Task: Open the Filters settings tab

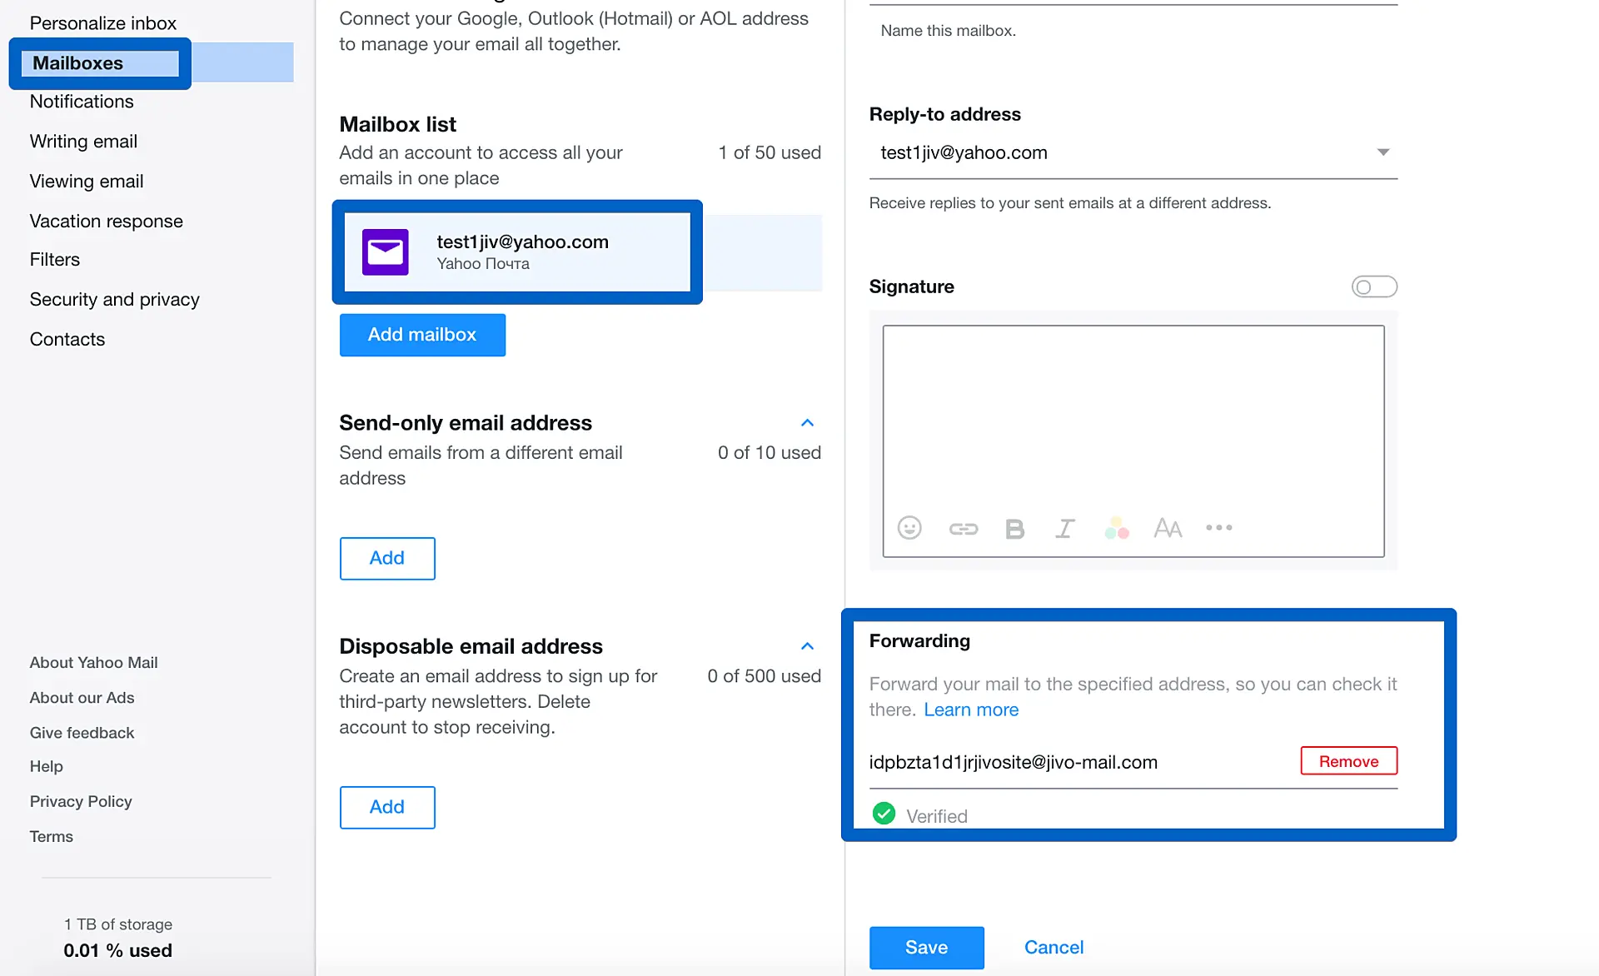Action: click(x=55, y=259)
